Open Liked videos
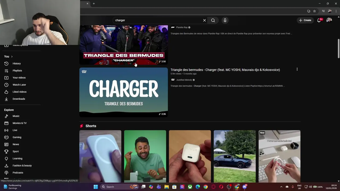 point(19,92)
